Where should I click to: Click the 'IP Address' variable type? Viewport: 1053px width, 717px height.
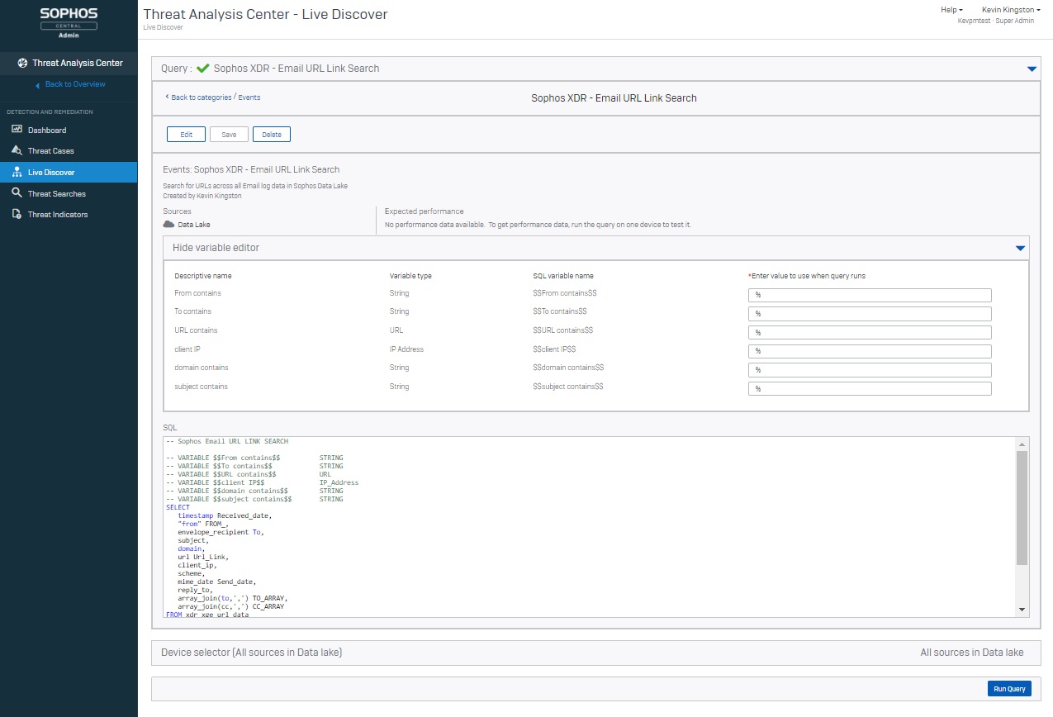[x=406, y=349]
